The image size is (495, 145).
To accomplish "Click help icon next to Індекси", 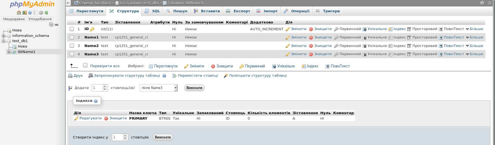I will pyautogui.click(x=96, y=101).
